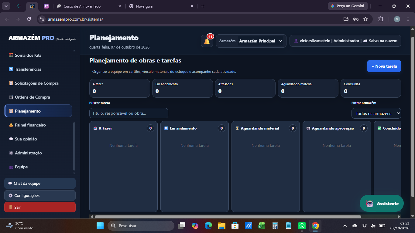Open Administração in the sidebar menu
Viewport: 415px width, 233px height.
[x=38, y=153]
